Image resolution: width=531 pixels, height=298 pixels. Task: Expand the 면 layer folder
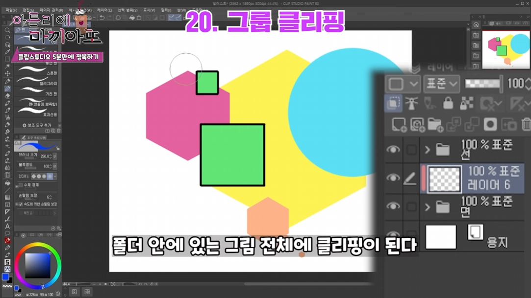point(428,207)
